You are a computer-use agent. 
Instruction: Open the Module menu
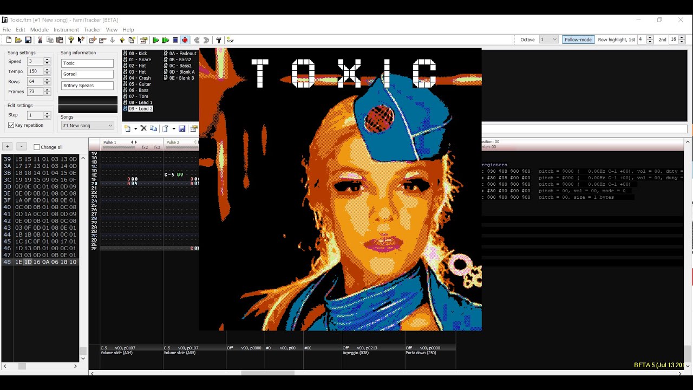40,30
